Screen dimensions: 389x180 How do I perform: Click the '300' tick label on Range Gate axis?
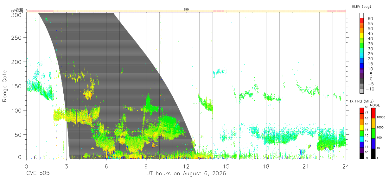coord(16,15)
